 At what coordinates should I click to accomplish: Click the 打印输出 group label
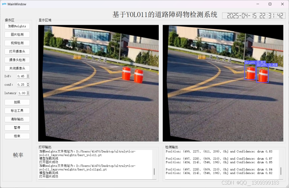click(45, 147)
